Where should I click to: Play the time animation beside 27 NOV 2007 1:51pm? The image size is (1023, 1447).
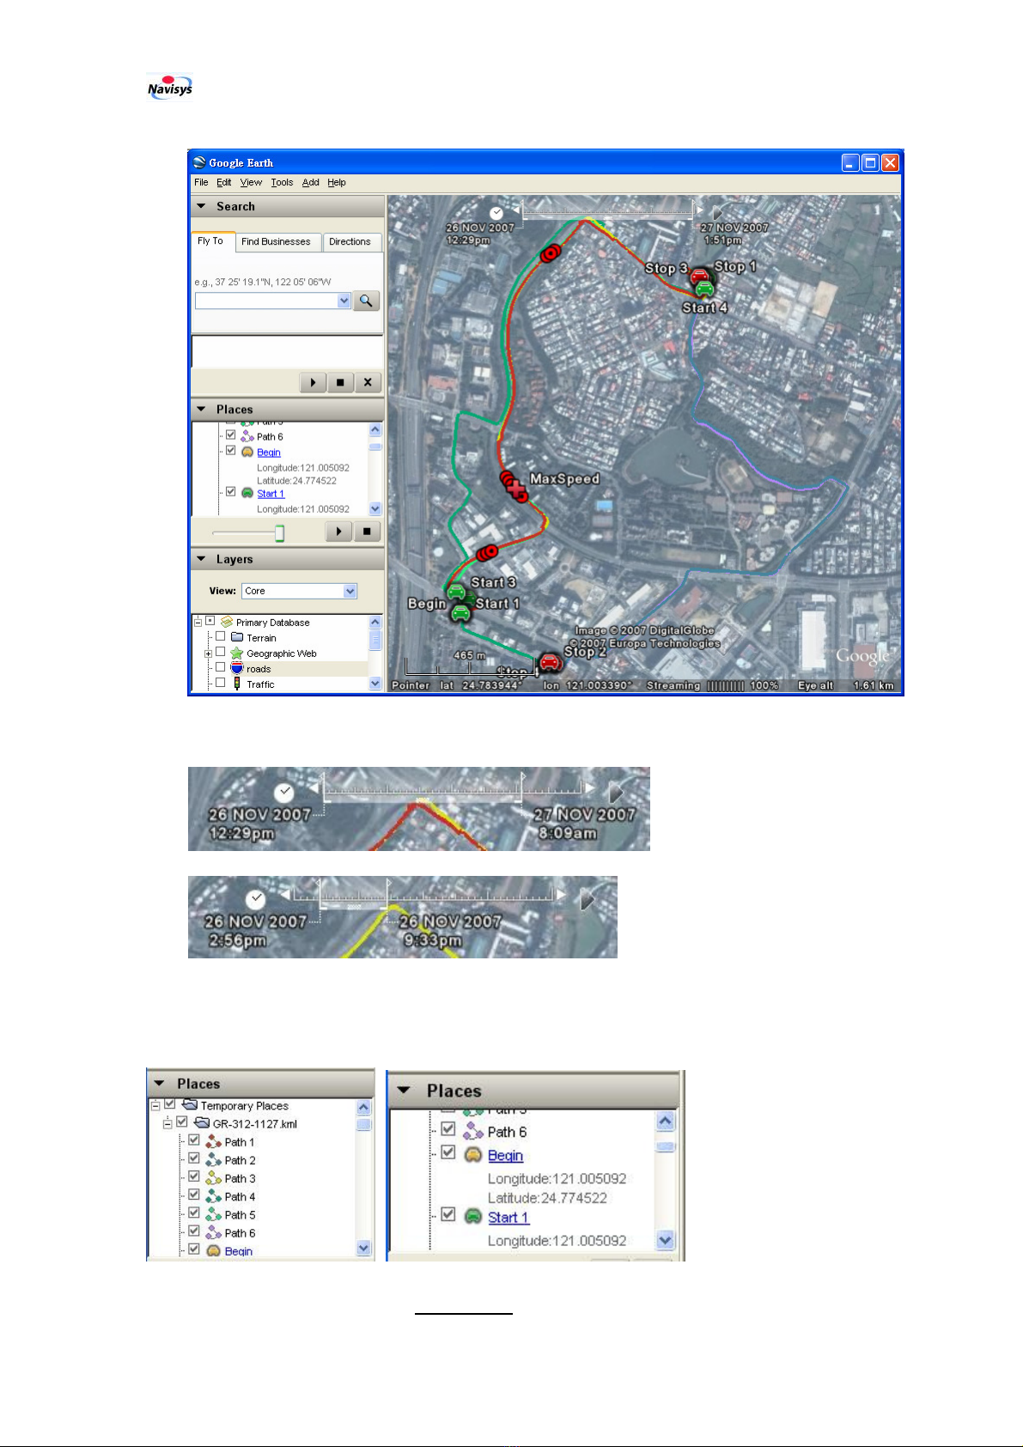[717, 211]
